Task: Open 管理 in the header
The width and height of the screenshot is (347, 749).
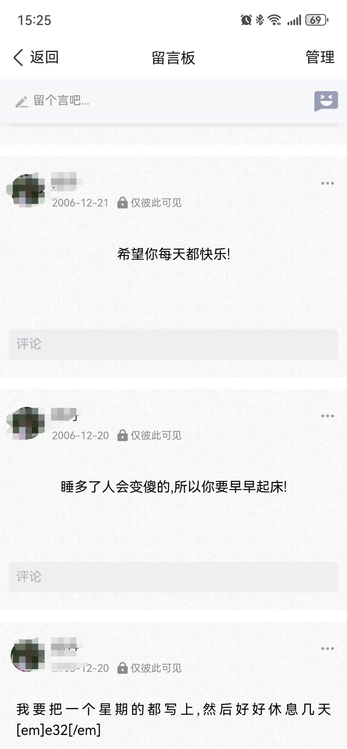Action: click(320, 58)
